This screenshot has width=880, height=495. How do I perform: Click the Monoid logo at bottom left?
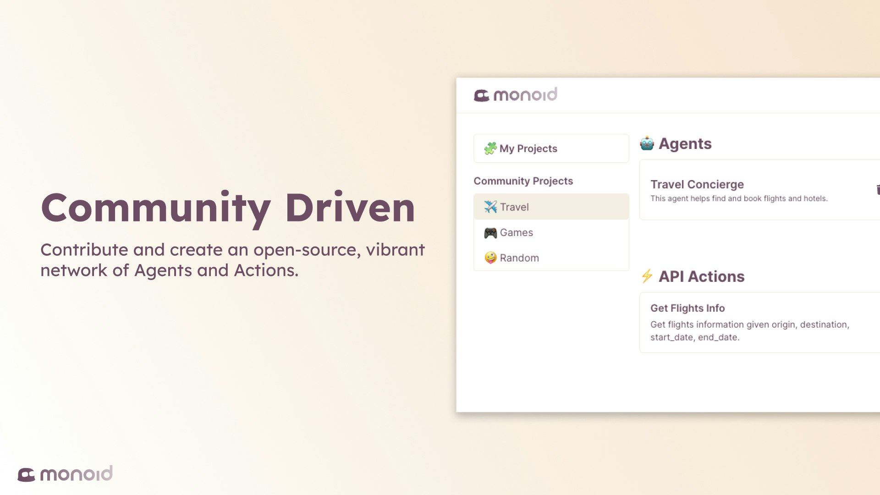click(65, 474)
